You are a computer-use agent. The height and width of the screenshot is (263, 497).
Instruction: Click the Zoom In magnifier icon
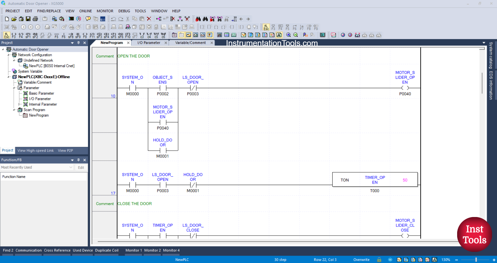pyautogui.click(x=288, y=35)
